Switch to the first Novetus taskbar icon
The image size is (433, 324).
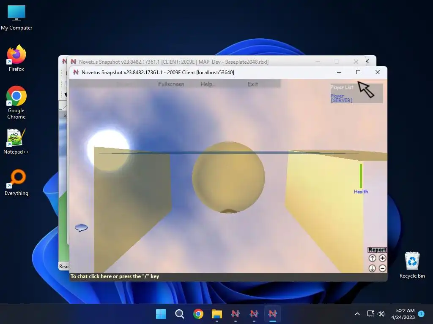coord(235,314)
